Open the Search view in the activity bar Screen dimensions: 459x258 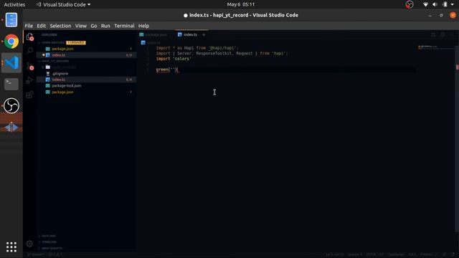[29, 51]
